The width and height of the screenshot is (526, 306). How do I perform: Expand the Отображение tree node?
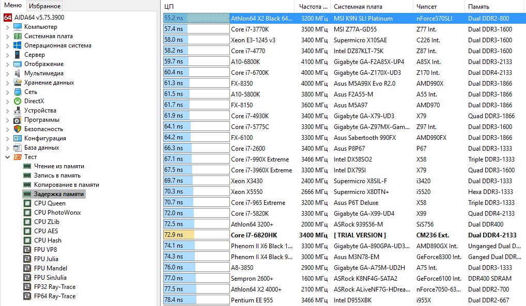pyautogui.click(x=7, y=64)
